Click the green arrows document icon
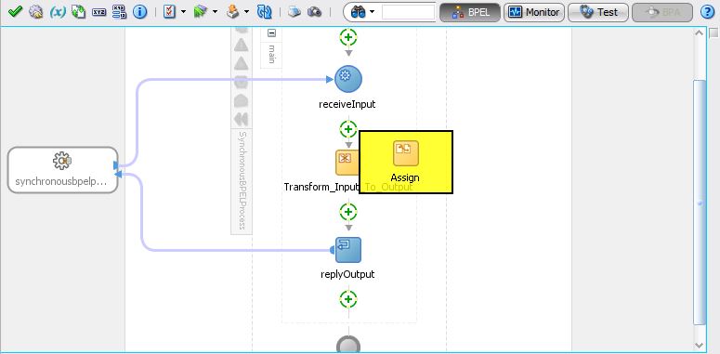This screenshot has width=720, height=354. coord(78,11)
